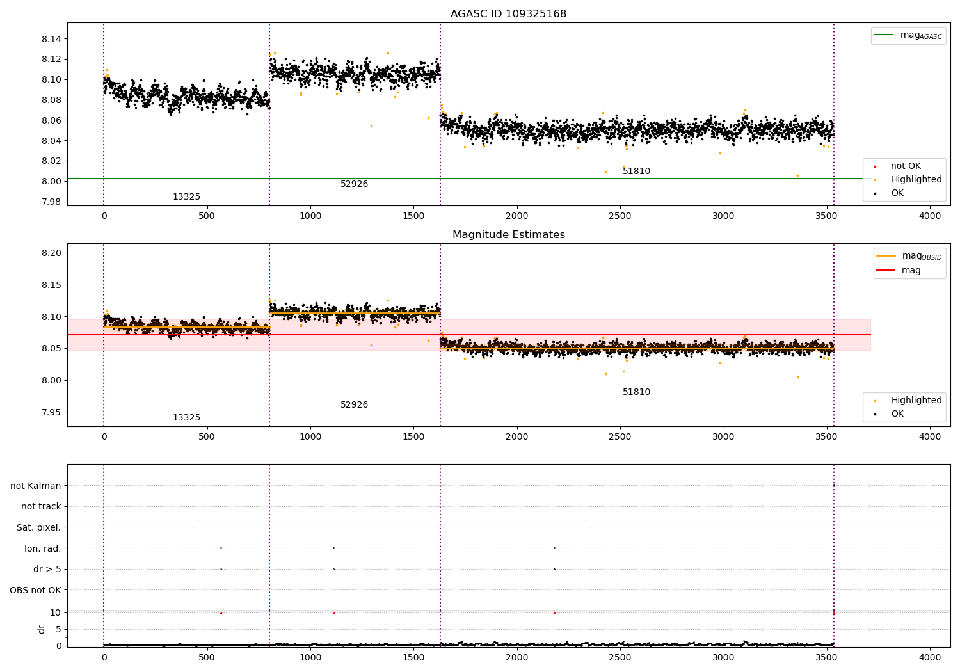Click the "not OK" legend entry
The width and height of the screenshot is (960, 672).
tap(906, 166)
